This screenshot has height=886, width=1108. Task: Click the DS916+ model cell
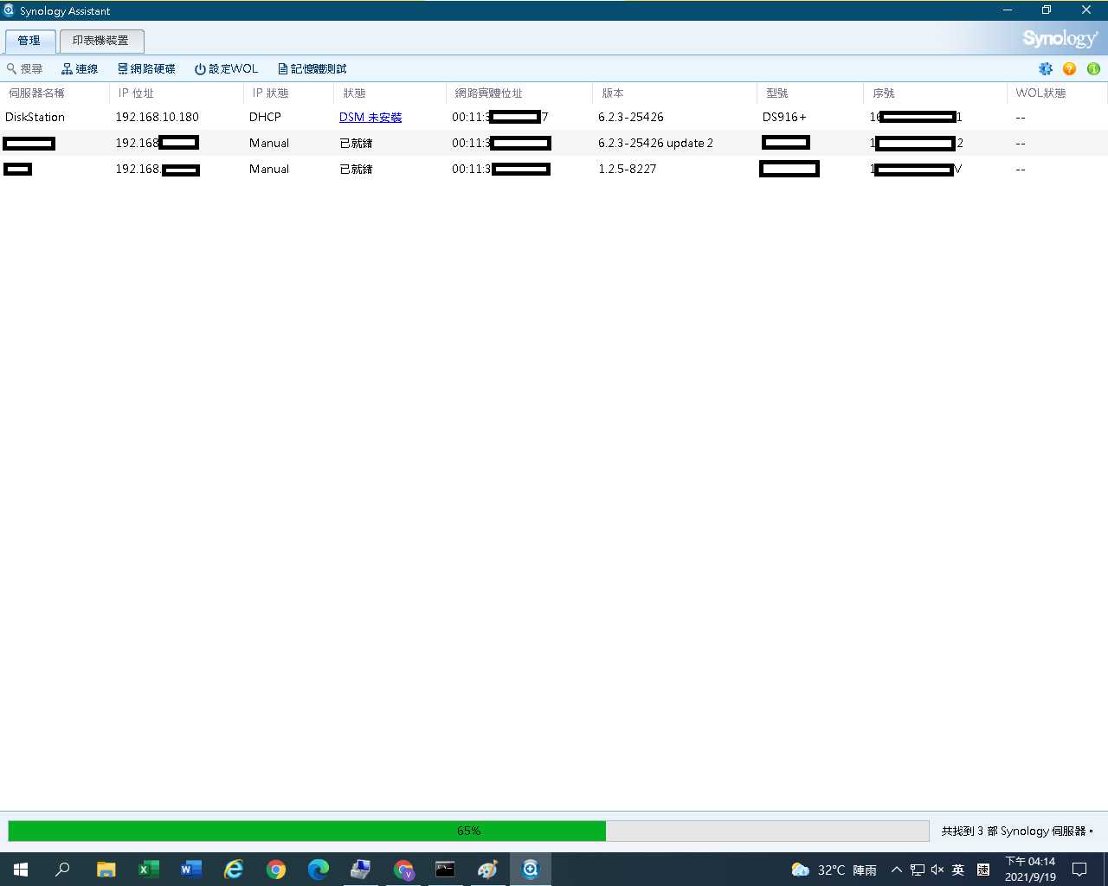(784, 117)
